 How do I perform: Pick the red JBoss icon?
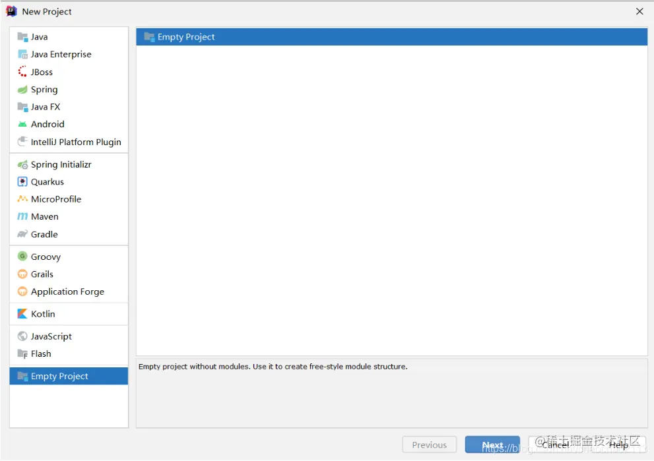(x=22, y=72)
